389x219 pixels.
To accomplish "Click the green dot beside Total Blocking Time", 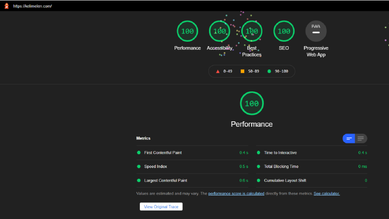I will [259, 166].
